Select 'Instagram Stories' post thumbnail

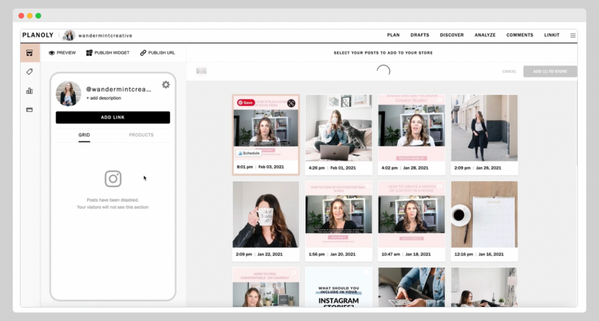pos(339,287)
